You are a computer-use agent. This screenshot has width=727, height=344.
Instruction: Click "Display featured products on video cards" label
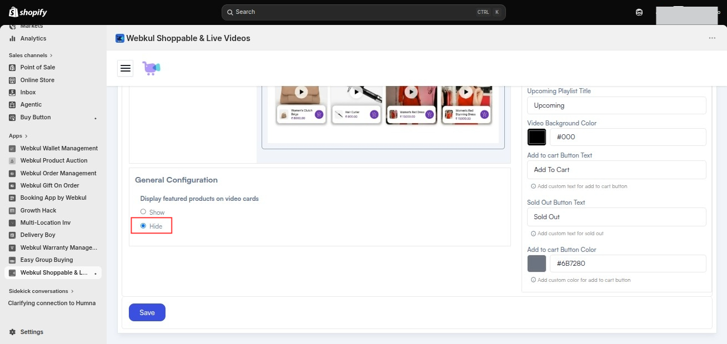pos(199,199)
